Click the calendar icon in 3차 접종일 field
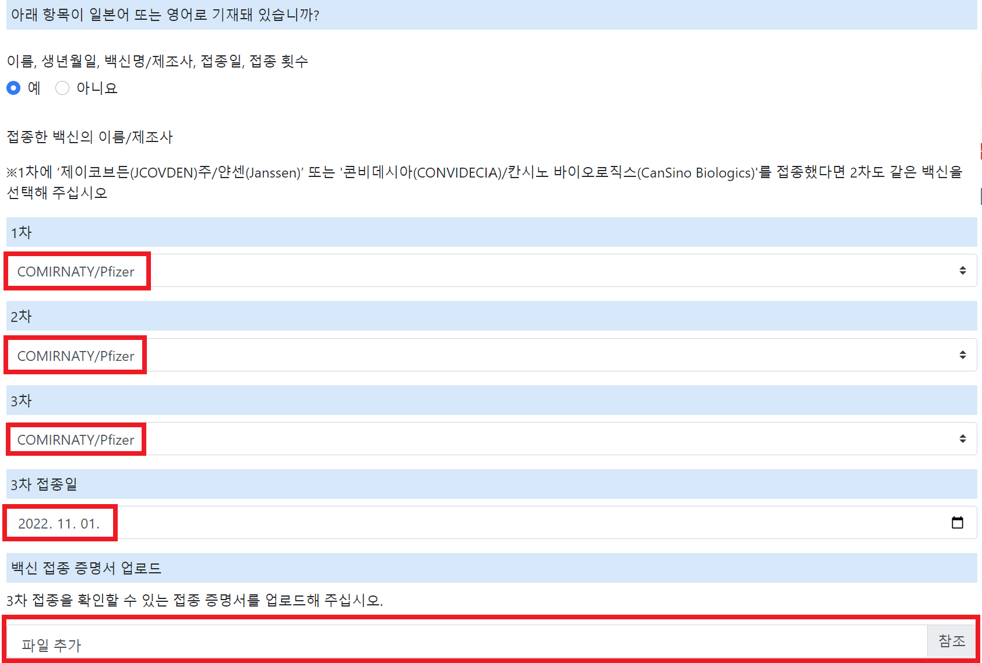The height and width of the screenshot is (663, 982). click(x=958, y=523)
